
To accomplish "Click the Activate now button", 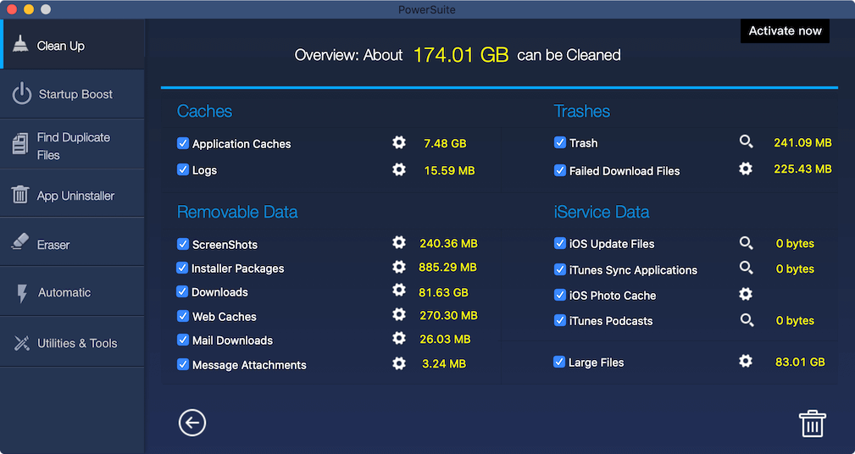I will pos(785,31).
